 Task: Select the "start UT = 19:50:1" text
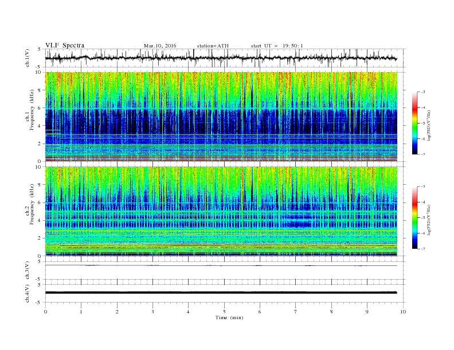pyautogui.click(x=277, y=46)
